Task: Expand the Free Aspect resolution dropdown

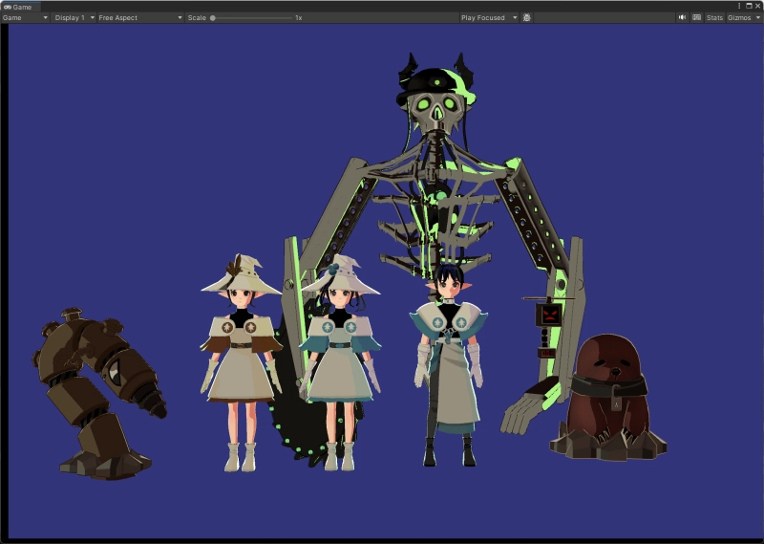Action: (138, 17)
